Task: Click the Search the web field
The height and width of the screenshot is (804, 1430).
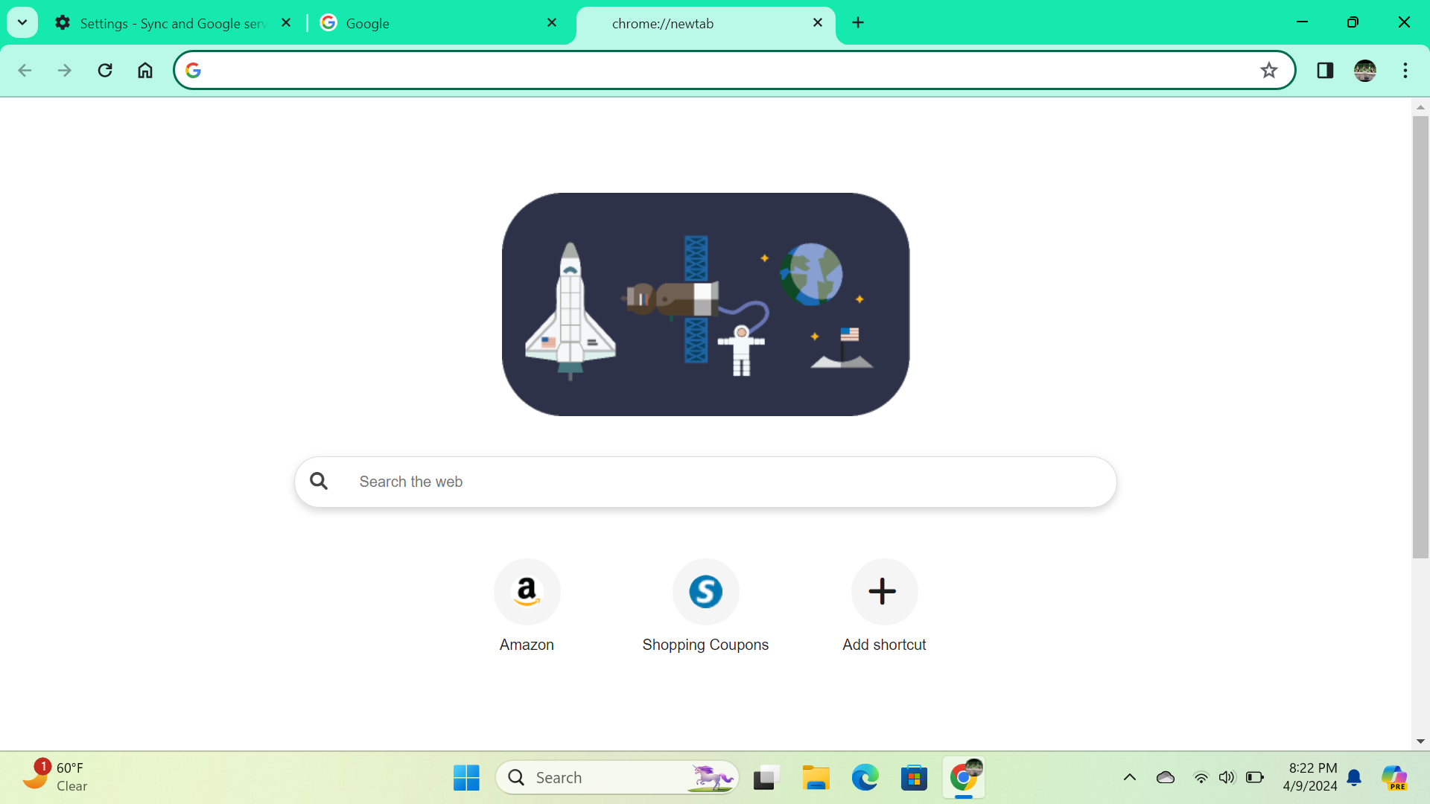Action: click(705, 482)
